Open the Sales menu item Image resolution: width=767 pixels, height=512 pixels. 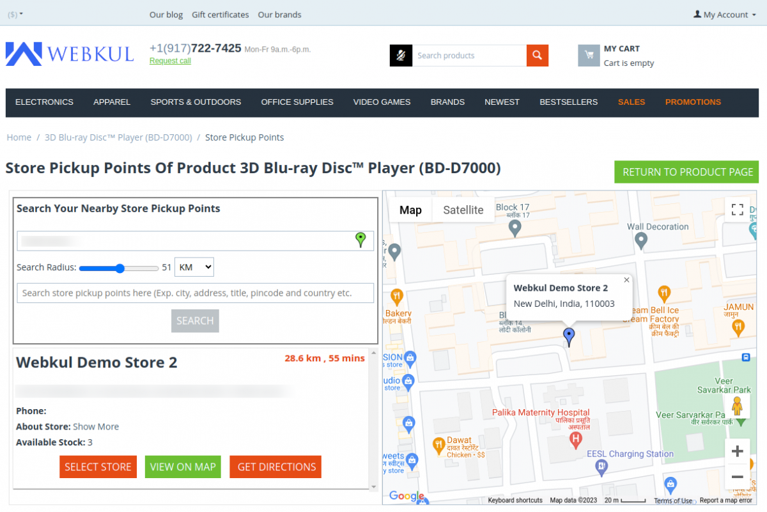click(631, 102)
